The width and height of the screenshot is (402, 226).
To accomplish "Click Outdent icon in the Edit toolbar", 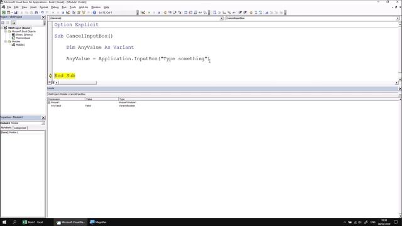I will 245,13.
